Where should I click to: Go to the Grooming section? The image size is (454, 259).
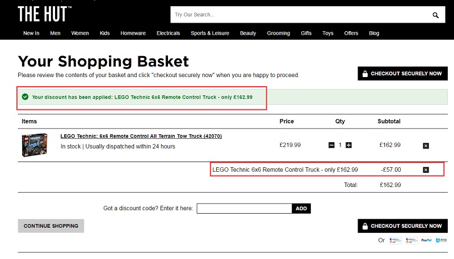278,33
